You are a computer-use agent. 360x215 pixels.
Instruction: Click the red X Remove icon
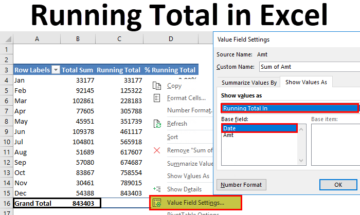click(x=157, y=150)
